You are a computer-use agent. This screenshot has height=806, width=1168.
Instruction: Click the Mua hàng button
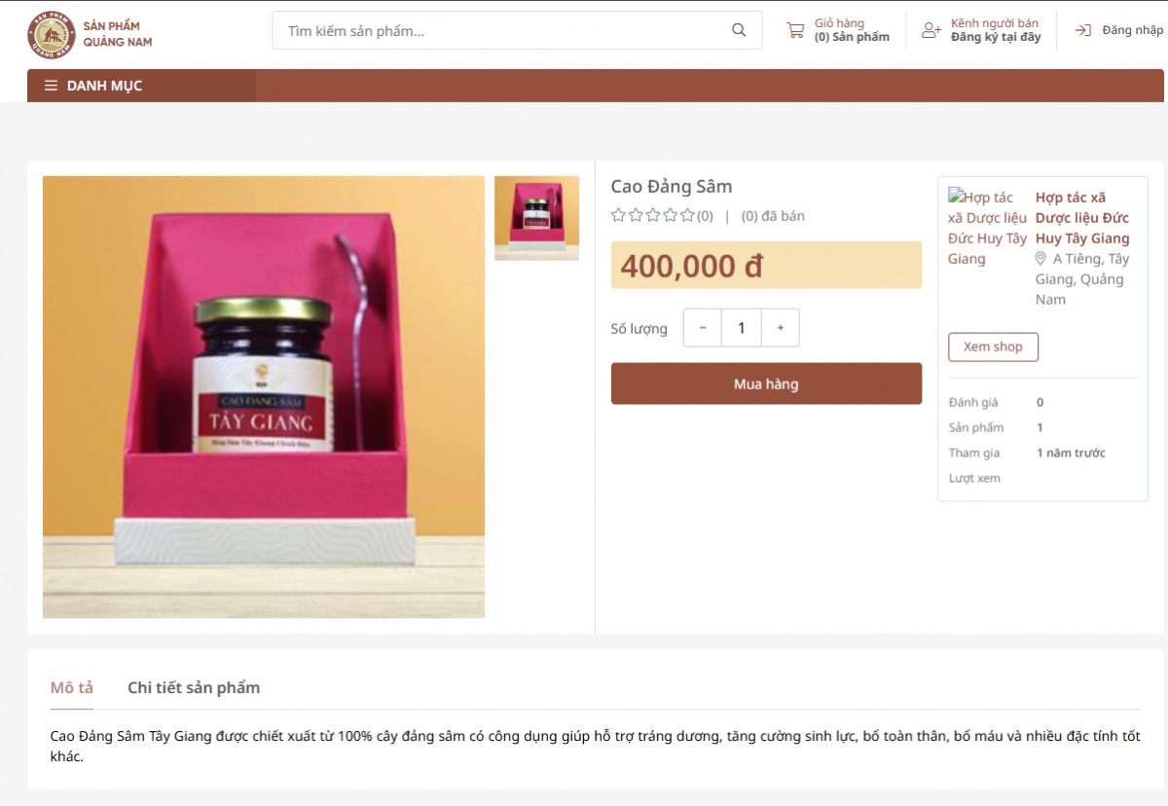766,384
